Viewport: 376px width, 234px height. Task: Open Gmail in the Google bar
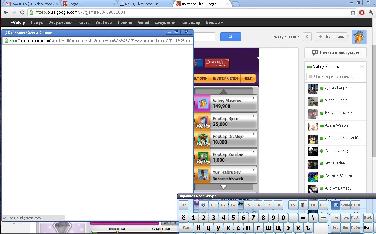pos(144,22)
